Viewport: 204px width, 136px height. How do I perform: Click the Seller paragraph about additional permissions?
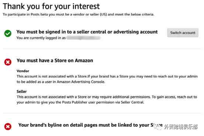[107, 99]
